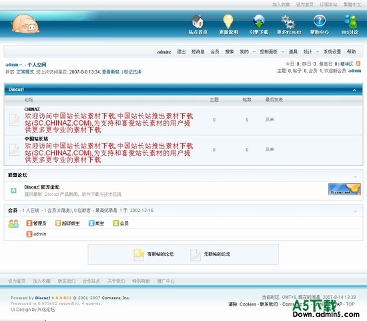The width and height of the screenshot is (367, 321).
Task: Open 搜索 in the navigation bar
Action: pos(230,51)
